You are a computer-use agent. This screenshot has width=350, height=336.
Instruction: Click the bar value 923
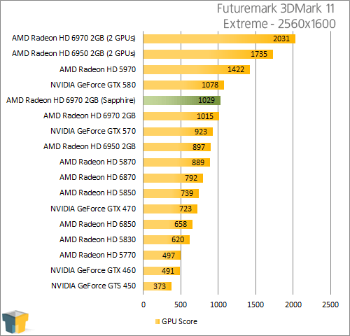201,132
